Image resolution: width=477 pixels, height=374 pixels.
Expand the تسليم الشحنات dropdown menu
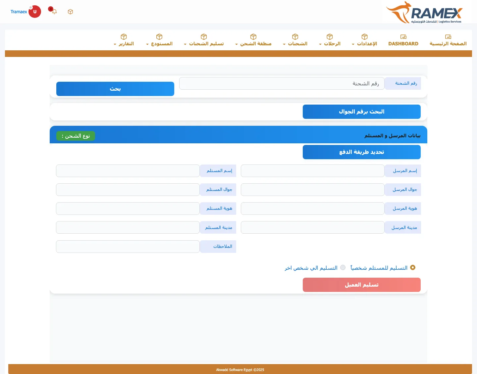pos(204,44)
